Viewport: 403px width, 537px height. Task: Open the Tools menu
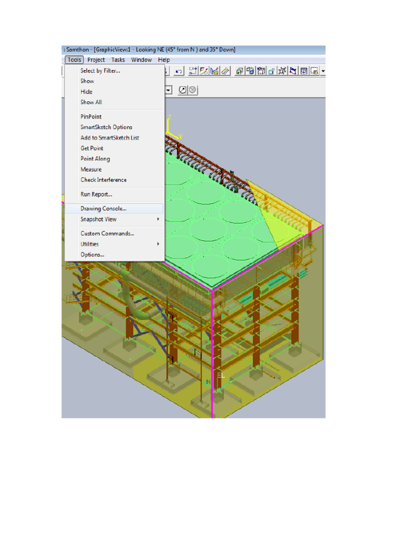pyautogui.click(x=75, y=60)
